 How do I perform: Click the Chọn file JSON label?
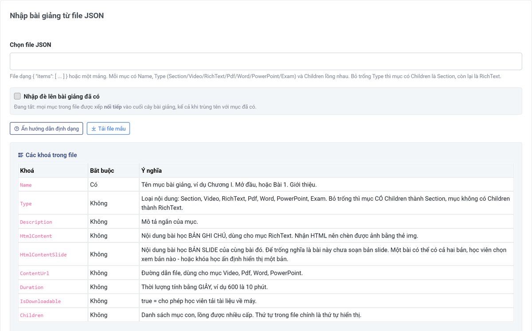(x=31, y=45)
